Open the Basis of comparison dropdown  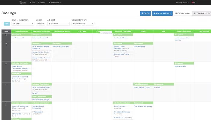(x=23, y=24)
